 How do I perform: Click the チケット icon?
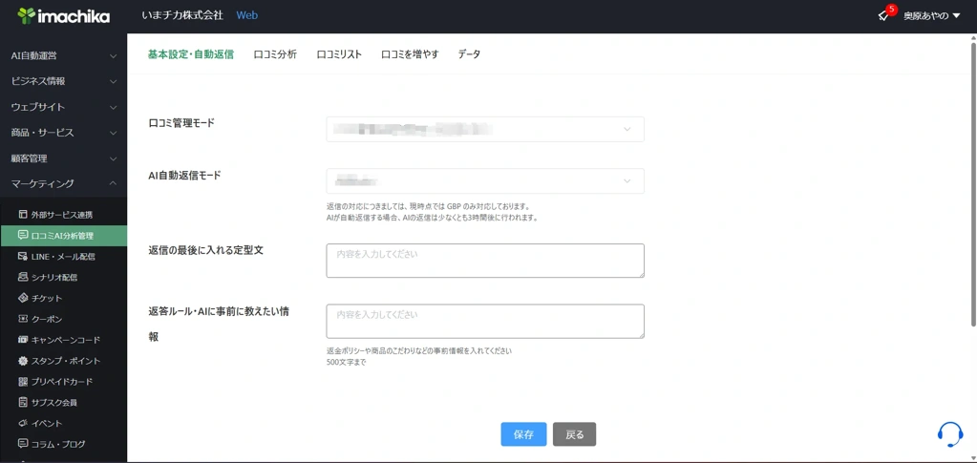tap(23, 298)
